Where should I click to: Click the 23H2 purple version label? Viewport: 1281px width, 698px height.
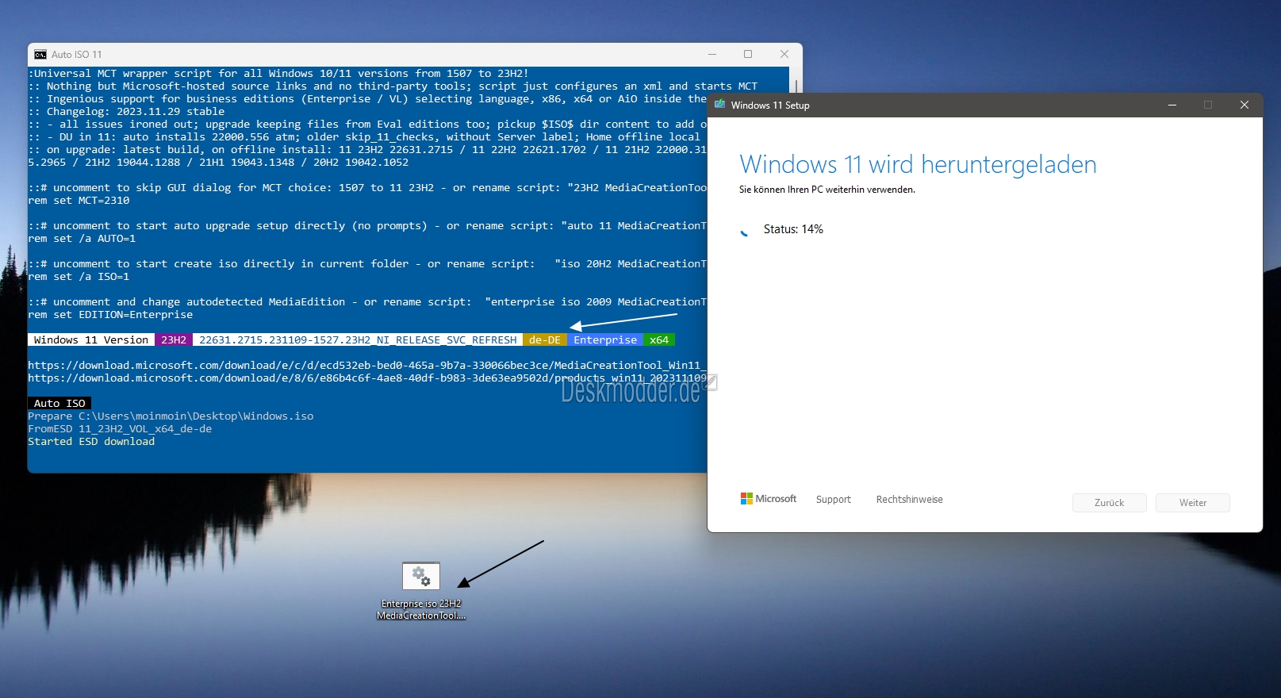174,339
